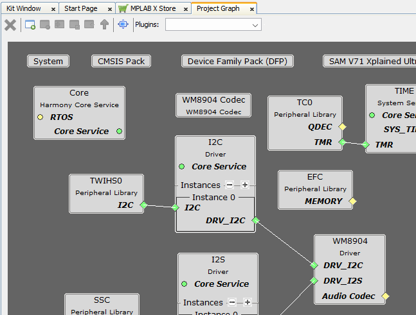The image size is (416, 315).
Task: Click the yellow RTOS dependency circle in Core
Action: pos(41,117)
